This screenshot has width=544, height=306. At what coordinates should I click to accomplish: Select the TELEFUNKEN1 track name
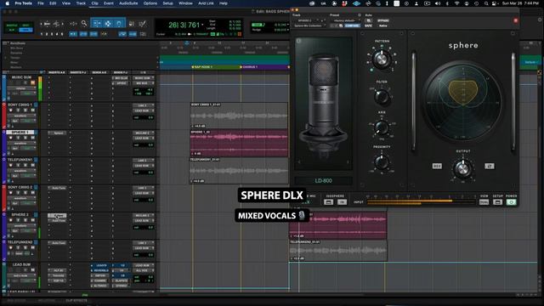tap(20, 160)
